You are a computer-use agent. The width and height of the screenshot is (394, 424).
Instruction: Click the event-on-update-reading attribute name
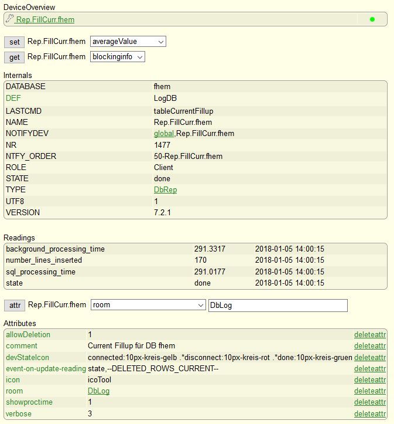[x=46, y=369]
